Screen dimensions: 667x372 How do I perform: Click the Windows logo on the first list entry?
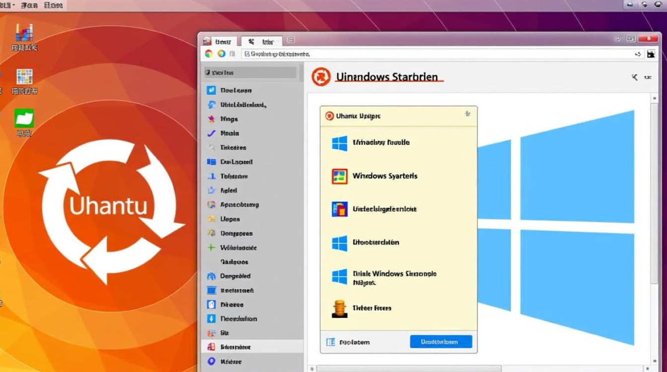click(x=339, y=143)
